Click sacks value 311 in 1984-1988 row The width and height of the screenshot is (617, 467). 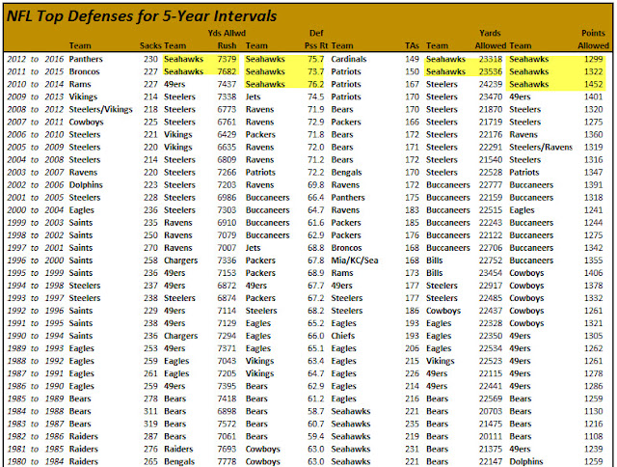150,411
